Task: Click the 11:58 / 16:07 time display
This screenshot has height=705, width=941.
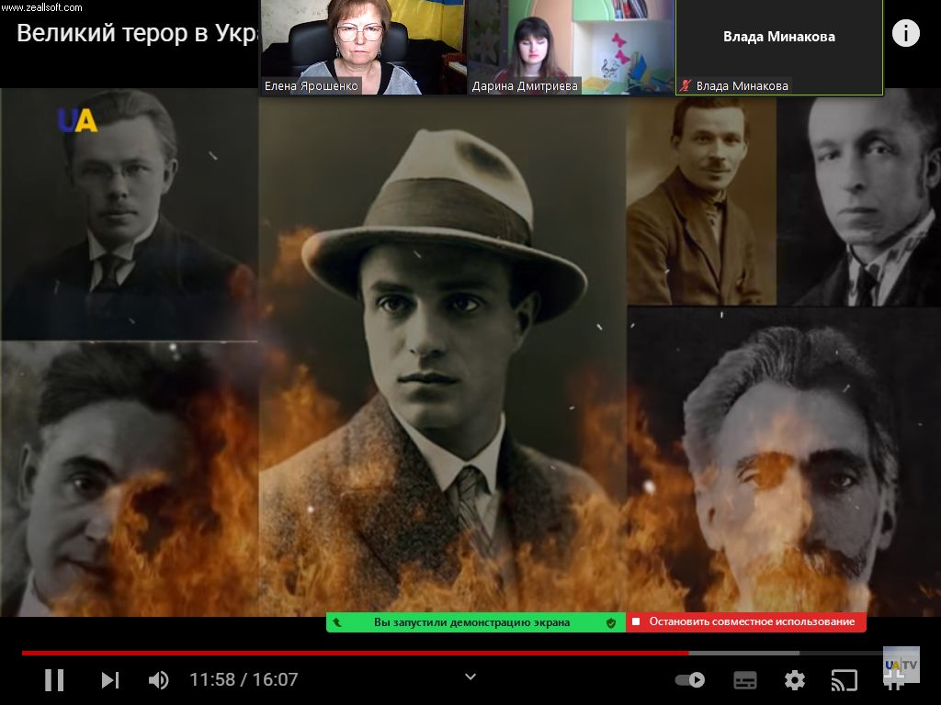Action: click(x=244, y=680)
